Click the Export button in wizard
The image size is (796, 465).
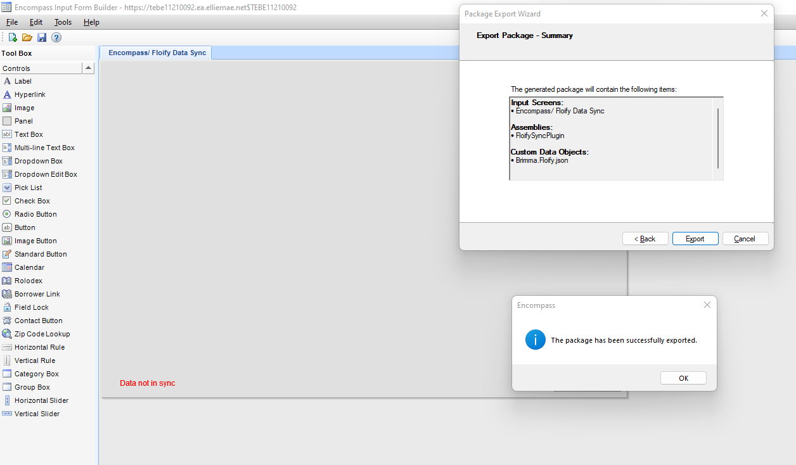click(695, 239)
